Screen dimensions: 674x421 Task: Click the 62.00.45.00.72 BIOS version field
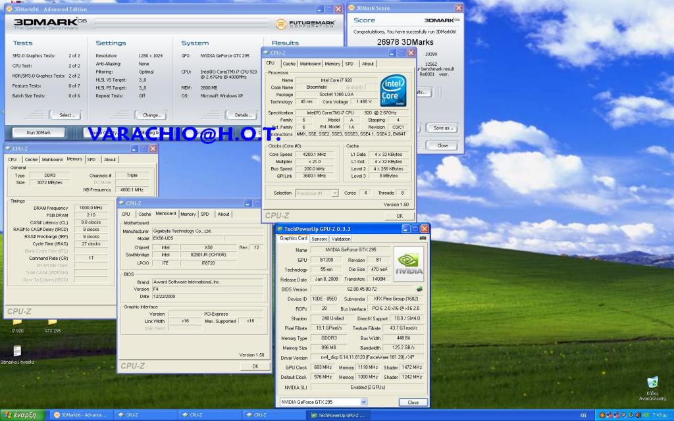click(362, 289)
